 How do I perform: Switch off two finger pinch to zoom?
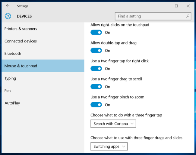tap(96, 105)
